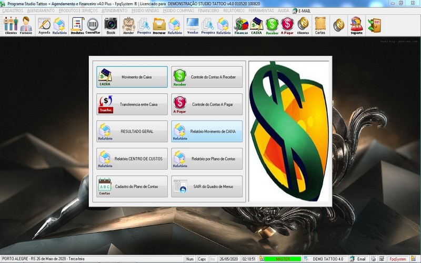Click the Movimento de Caixa button
The width and height of the screenshot is (421, 263).
click(x=132, y=77)
